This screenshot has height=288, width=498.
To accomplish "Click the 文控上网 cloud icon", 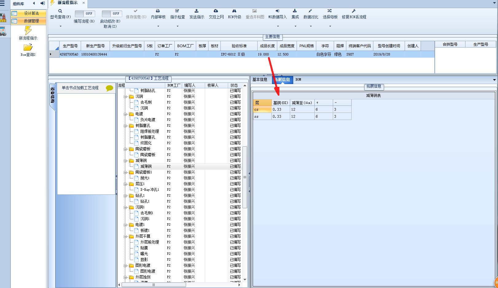I will coord(216,11).
